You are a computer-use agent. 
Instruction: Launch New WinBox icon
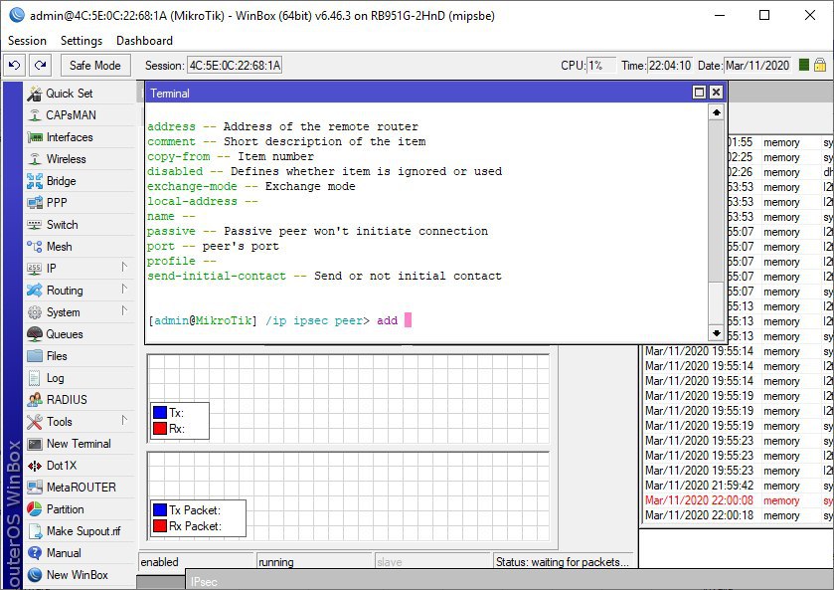pyautogui.click(x=35, y=575)
